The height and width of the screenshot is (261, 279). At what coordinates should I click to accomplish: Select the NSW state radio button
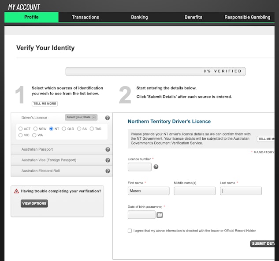point(36,129)
